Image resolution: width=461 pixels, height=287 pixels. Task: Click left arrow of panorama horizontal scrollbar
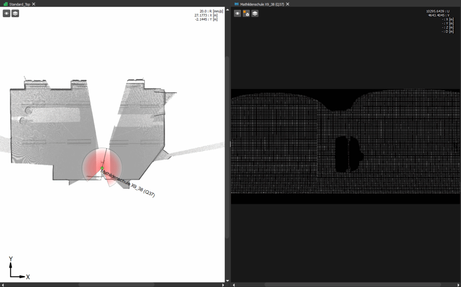(x=234, y=285)
